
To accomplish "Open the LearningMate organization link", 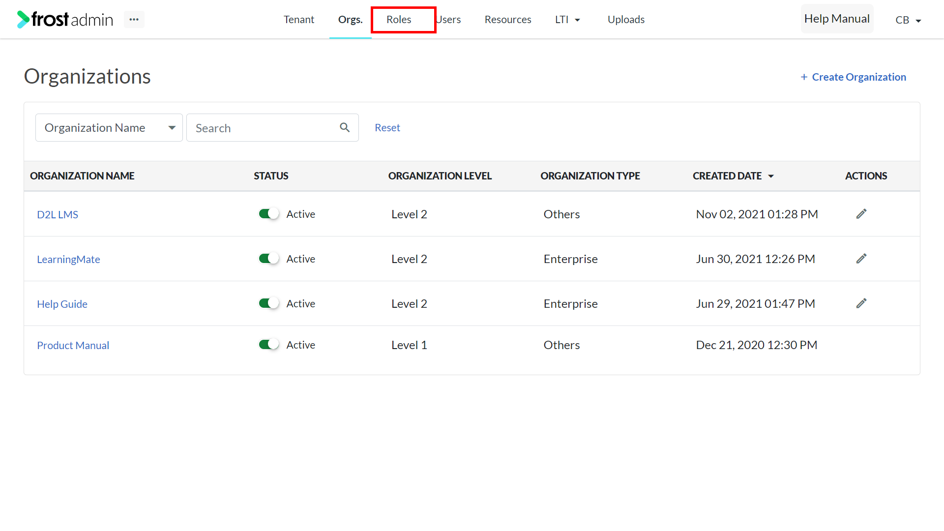I will (68, 260).
